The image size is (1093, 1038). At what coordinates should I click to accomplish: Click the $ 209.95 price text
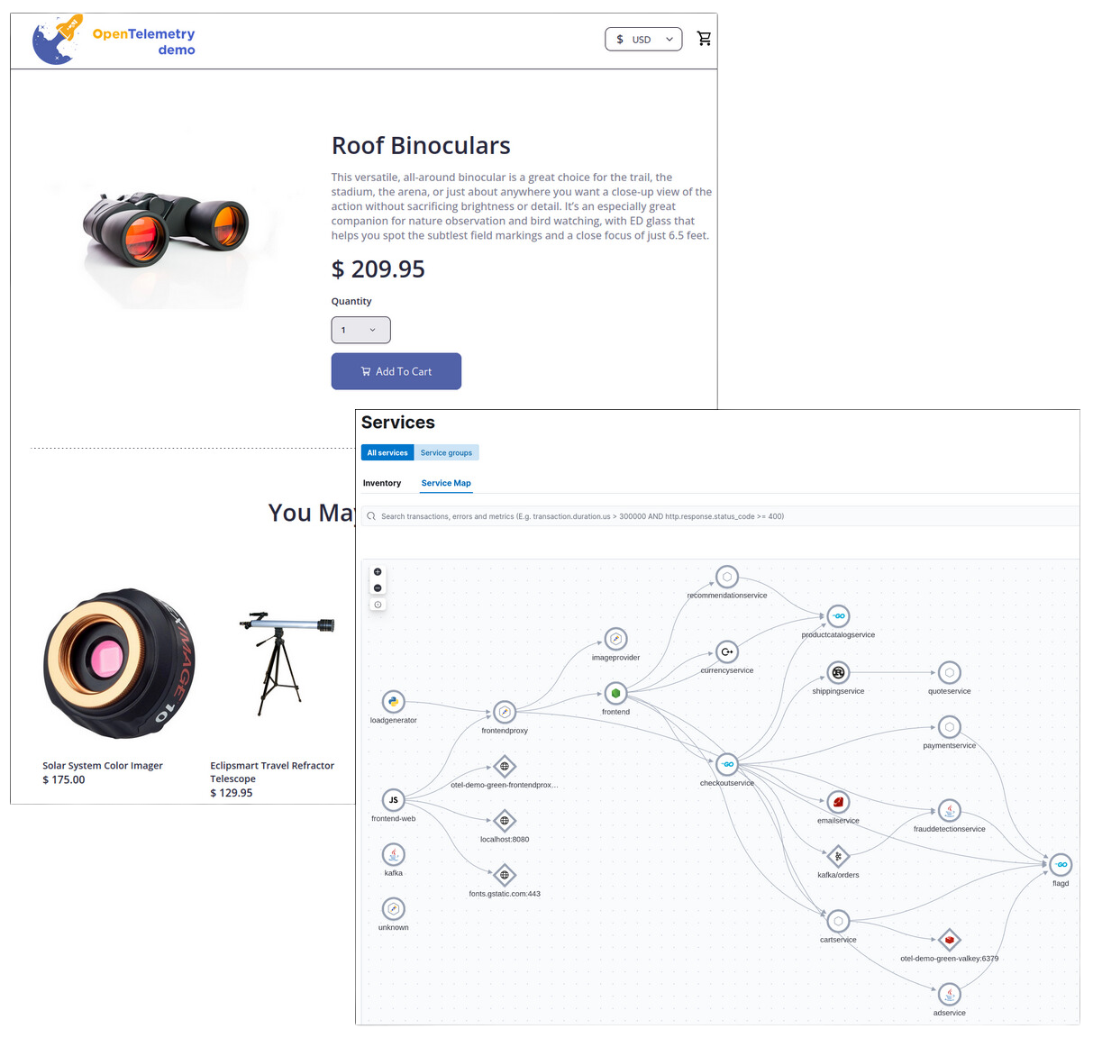click(378, 269)
